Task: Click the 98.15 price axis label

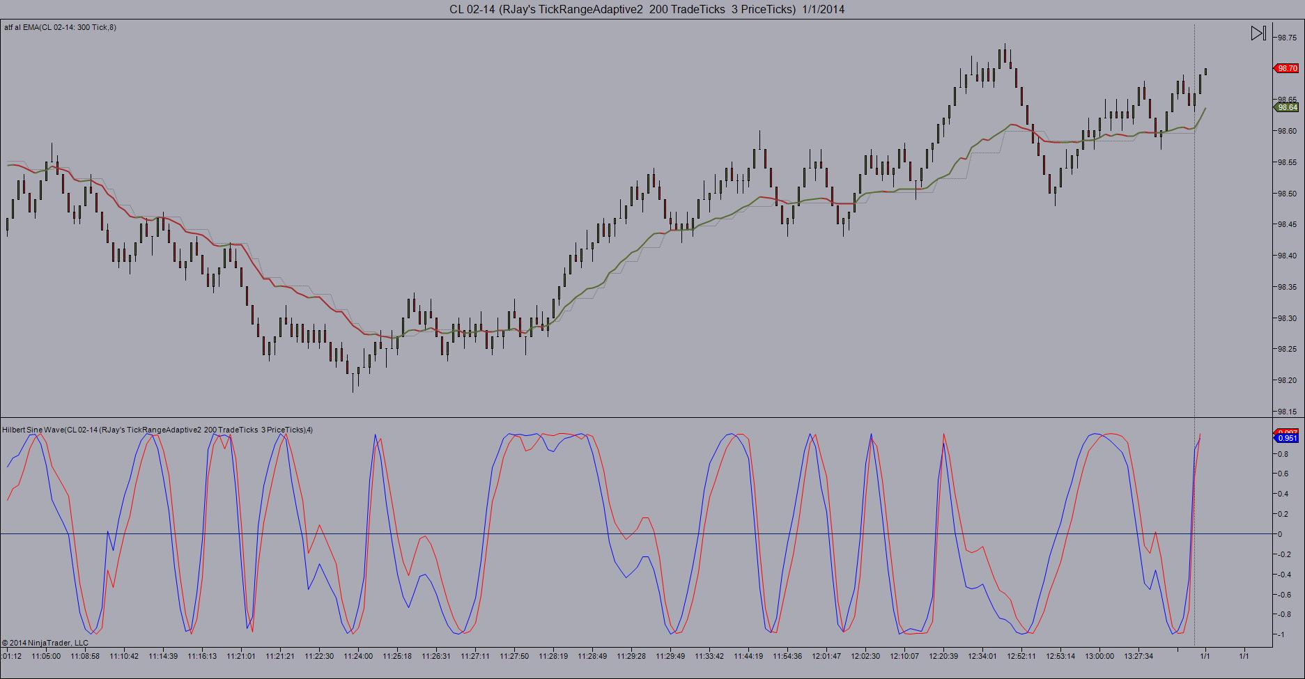Action: pos(1287,412)
